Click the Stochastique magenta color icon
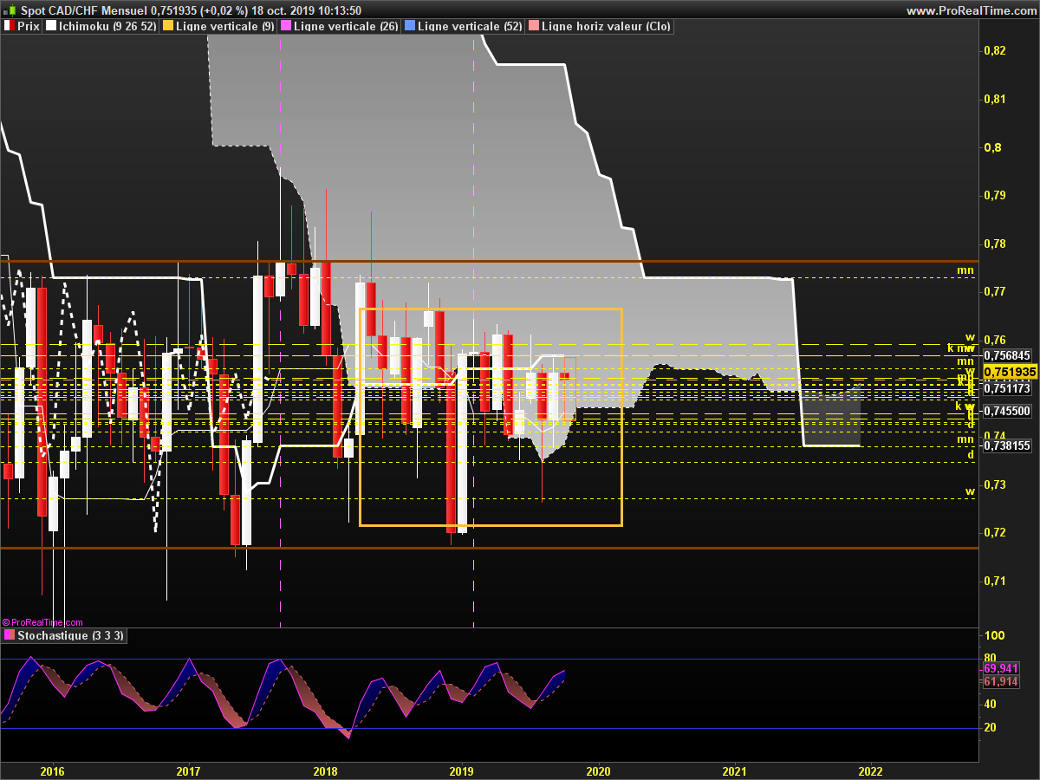The image size is (1040, 780). click(x=9, y=635)
